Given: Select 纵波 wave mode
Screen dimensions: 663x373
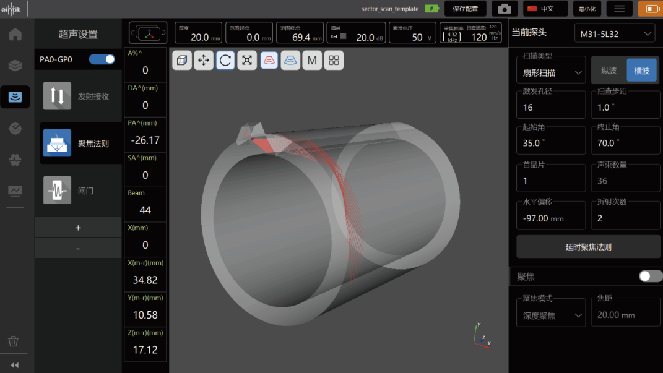Looking at the screenshot, I should coord(609,71).
